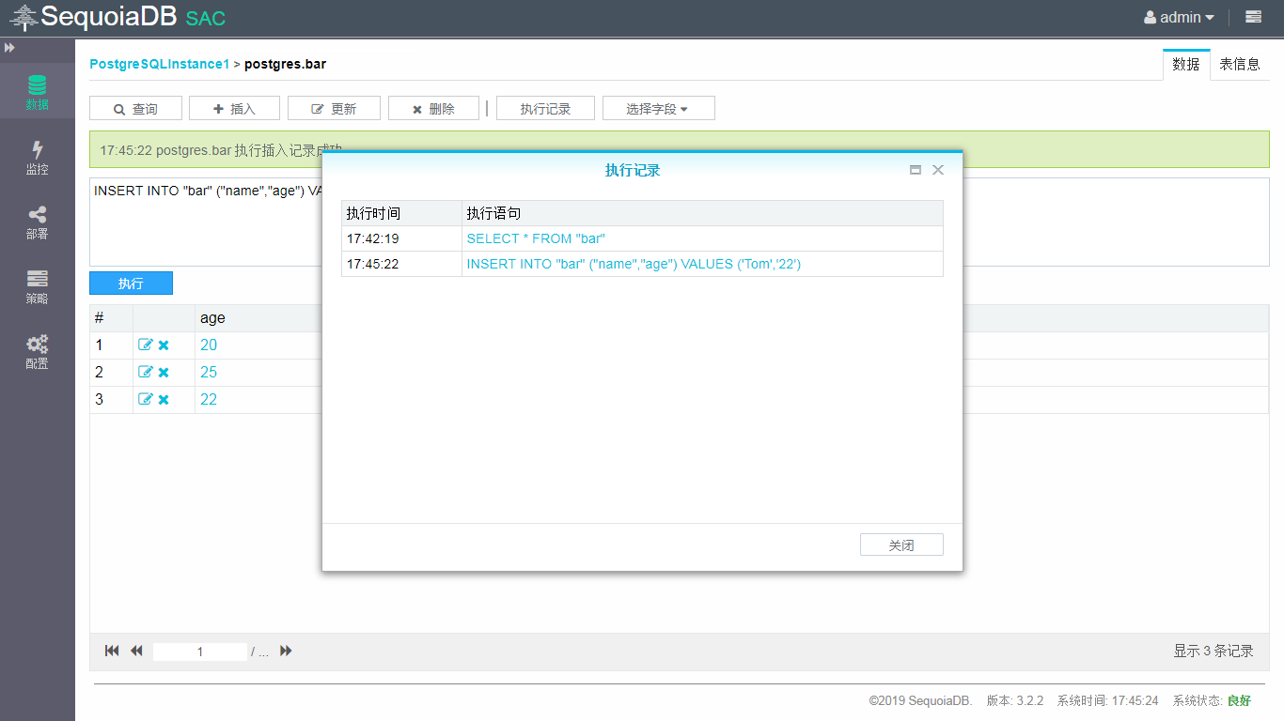Open the 监控 (Monitor) sidebar section
Image resolution: width=1284 pixels, height=721 pixels.
37,157
